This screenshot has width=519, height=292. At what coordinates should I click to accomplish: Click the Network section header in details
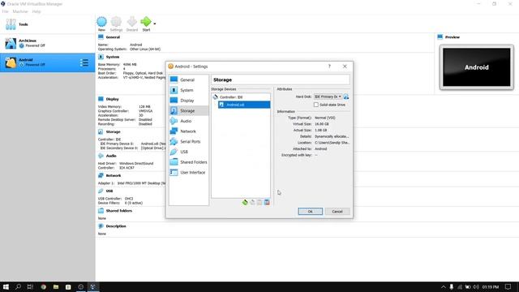point(114,175)
